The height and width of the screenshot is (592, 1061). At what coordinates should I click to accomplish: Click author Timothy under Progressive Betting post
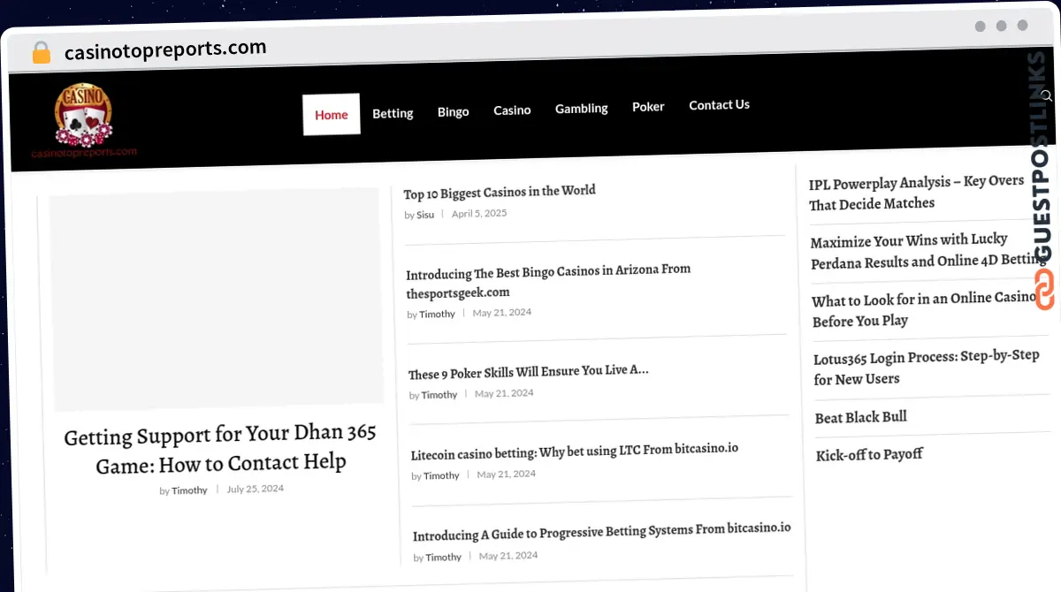tap(444, 558)
